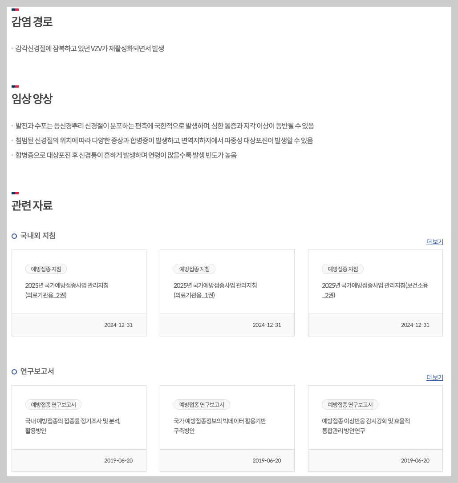Click the 예방접종 지침 badge on 보건소용 card
The height and width of the screenshot is (483, 458).
[342, 269]
